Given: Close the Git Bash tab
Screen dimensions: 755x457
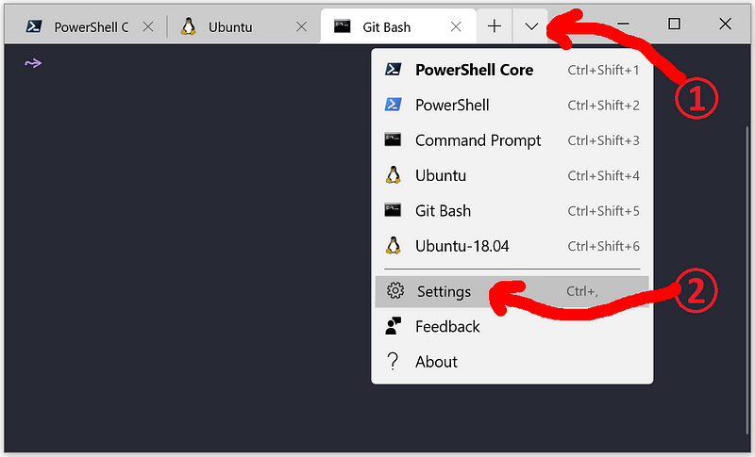Looking at the screenshot, I should pyautogui.click(x=456, y=27).
